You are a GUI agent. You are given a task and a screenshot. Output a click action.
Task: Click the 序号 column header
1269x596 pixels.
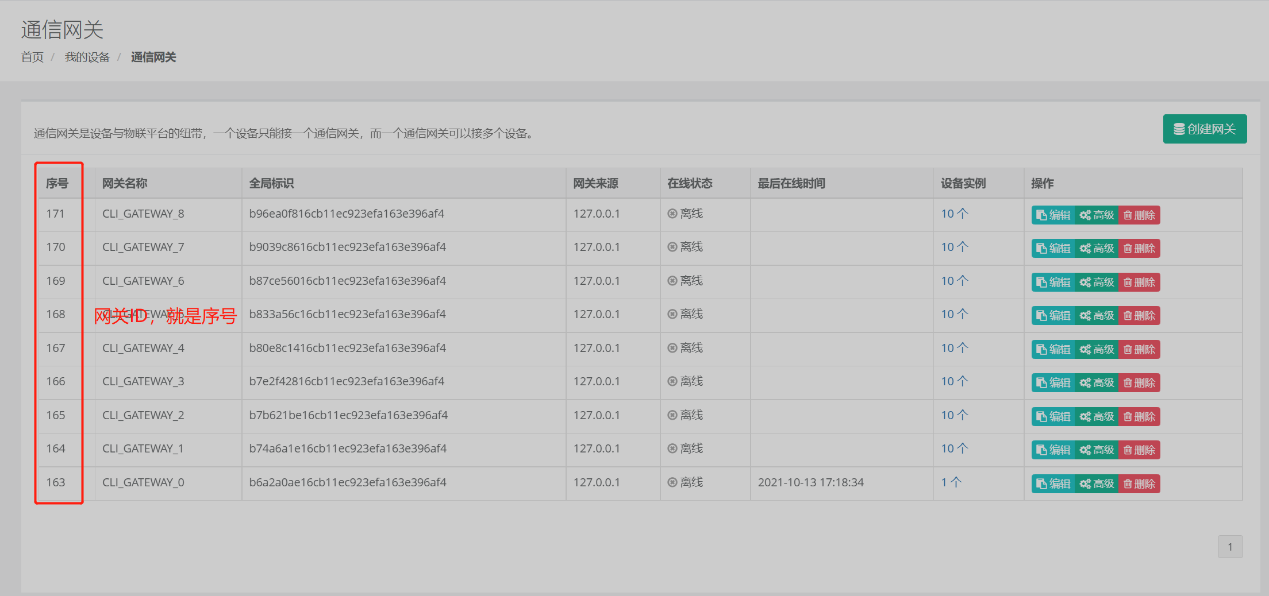coord(57,183)
